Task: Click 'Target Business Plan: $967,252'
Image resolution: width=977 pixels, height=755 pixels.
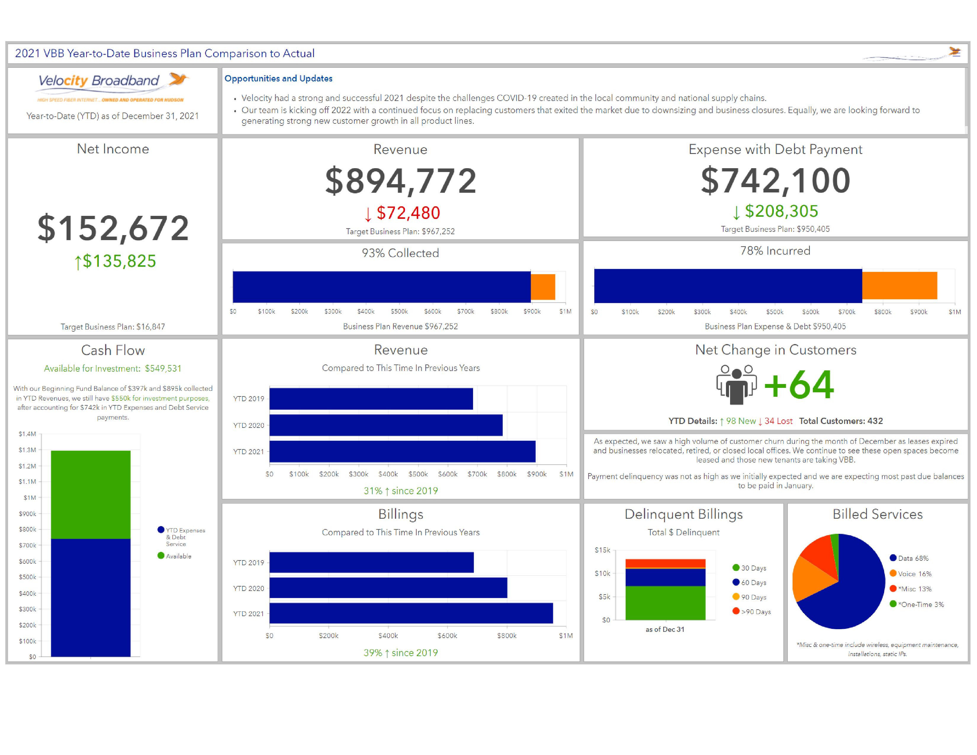Action: click(400, 231)
